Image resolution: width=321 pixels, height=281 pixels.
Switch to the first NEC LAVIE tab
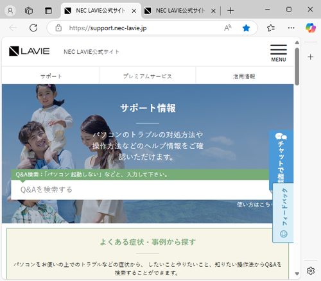pos(100,10)
